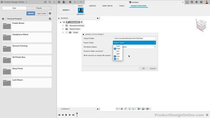Activate the root component radio button
This screenshot has width=210, height=118.
(82, 22)
